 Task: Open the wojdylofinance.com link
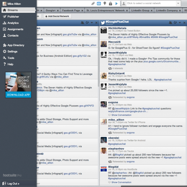tap(128, 111)
